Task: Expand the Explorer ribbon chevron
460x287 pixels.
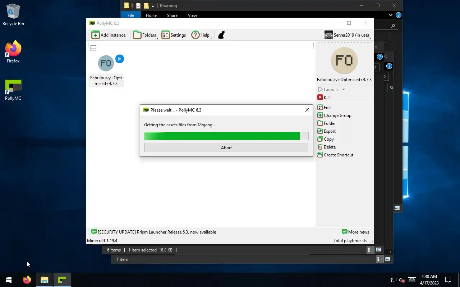Action: [391, 15]
